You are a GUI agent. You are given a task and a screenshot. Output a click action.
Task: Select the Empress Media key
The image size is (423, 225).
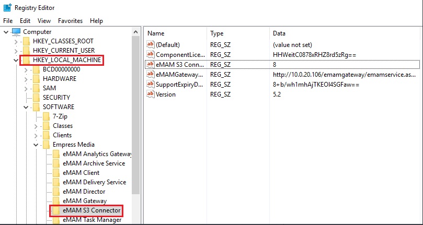[x=74, y=145]
